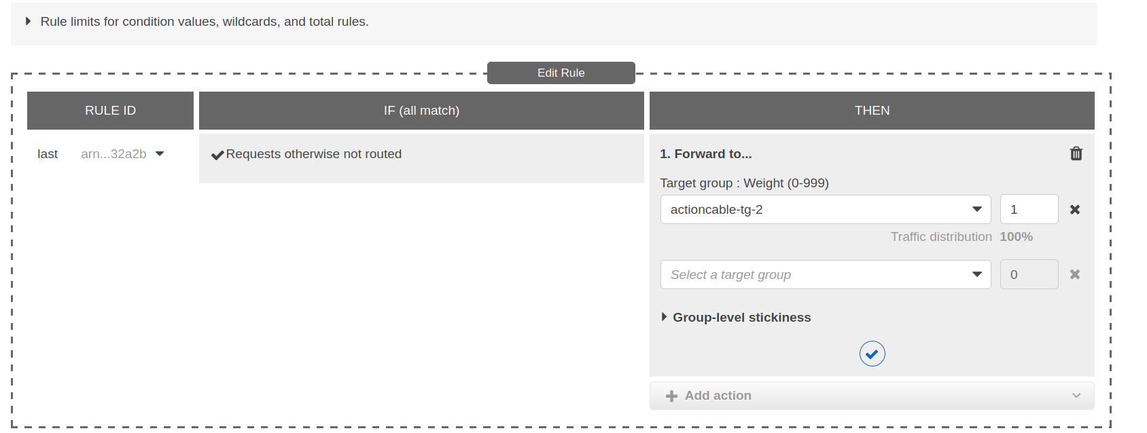Open the Add action menu chevron
Viewport: 1147px width, 433px height.
point(1076,396)
